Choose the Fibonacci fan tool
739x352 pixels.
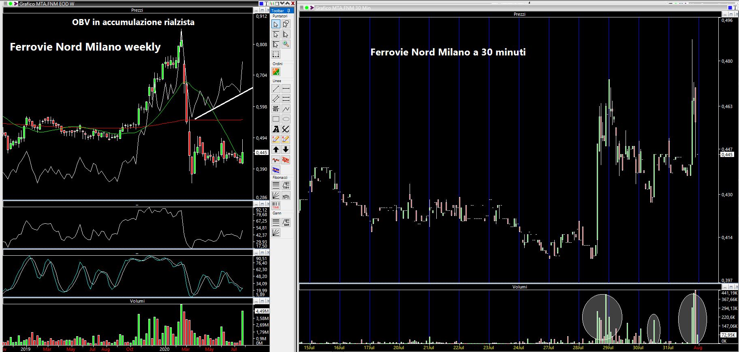click(x=276, y=195)
